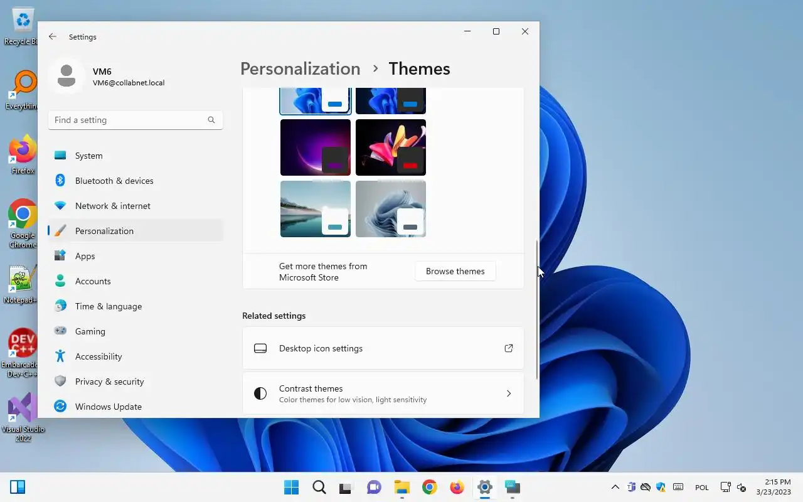Click the System monitor icon in the sidebar
The height and width of the screenshot is (502, 803).
[60, 156]
